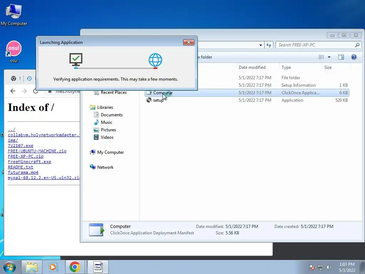365x274 pixels.
Task: Select the setup application file icon
Action: coord(149,100)
